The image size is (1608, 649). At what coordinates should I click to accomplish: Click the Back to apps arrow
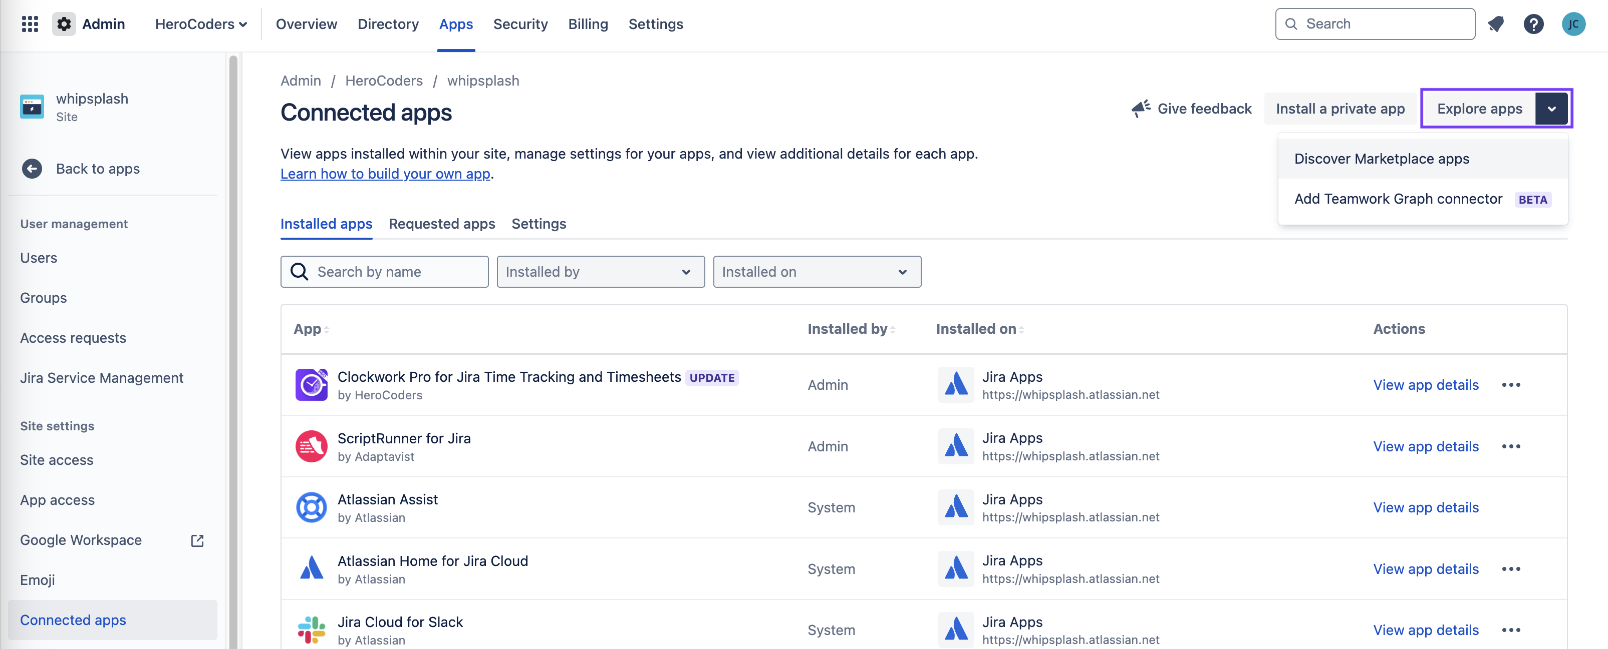pyautogui.click(x=32, y=168)
